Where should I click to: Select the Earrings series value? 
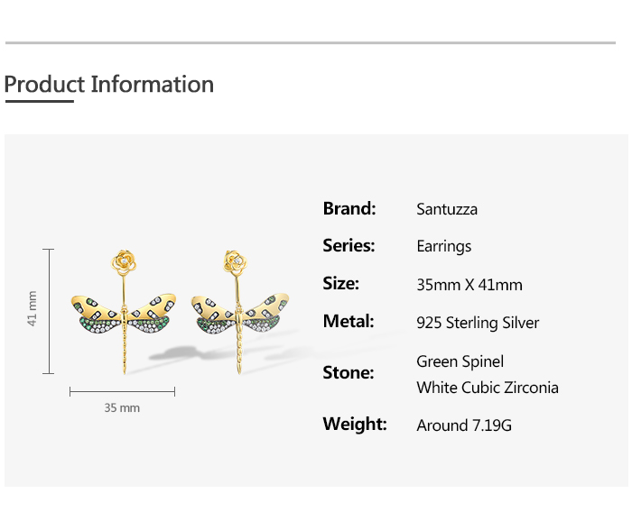point(443,246)
